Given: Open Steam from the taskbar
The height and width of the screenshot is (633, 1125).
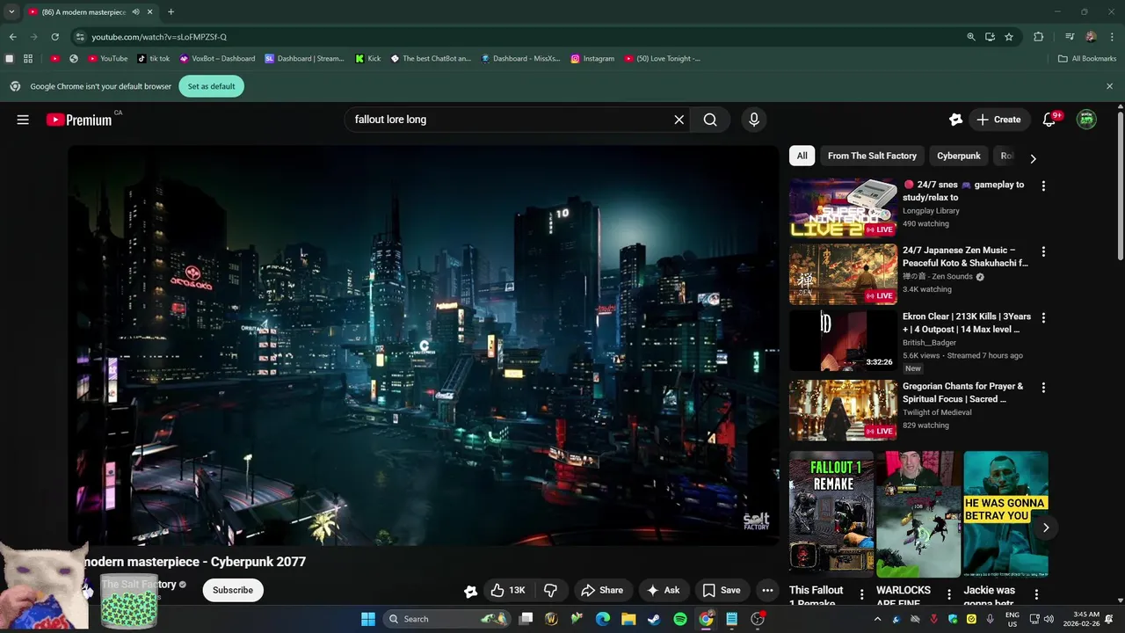Looking at the screenshot, I should tap(654, 619).
